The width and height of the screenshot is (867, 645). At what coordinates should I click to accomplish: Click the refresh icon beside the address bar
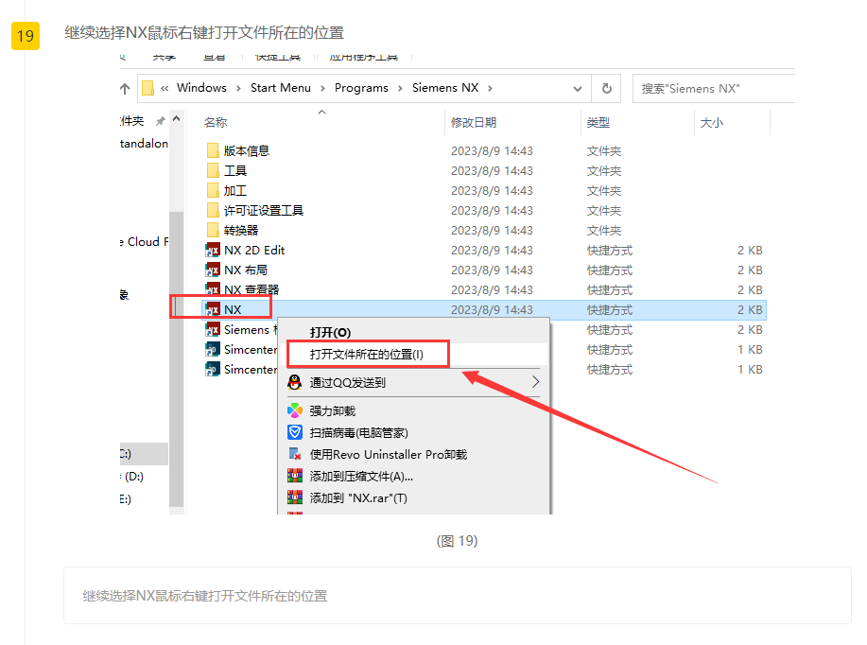(x=607, y=89)
